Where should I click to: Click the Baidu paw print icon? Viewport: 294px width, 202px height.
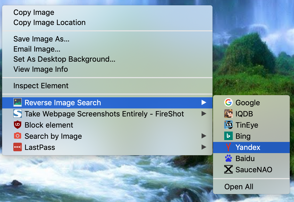(228, 158)
